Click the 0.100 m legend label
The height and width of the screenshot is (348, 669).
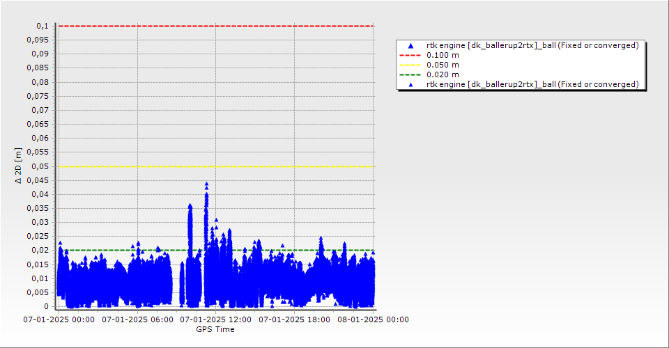tap(443, 55)
